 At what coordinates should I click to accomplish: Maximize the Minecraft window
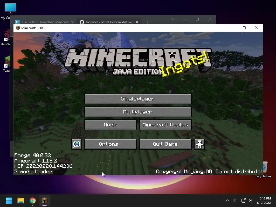tap(244, 28)
